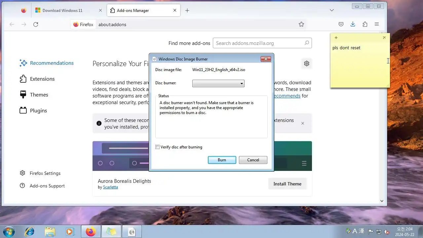Open Windows Media Player from the taskbar
The height and width of the screenshot is (238, 423).
click(70, 232)
